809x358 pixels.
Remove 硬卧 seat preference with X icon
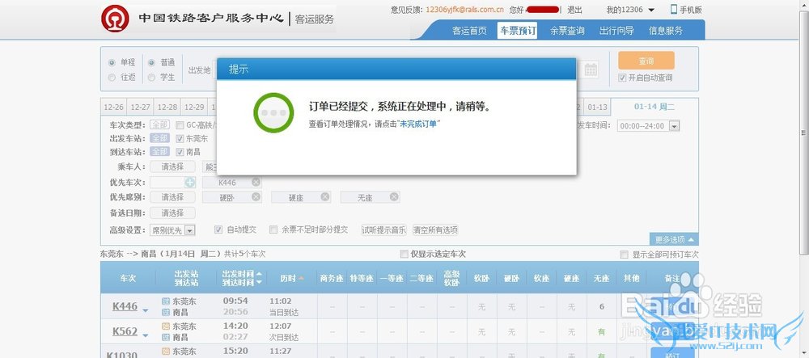pos(256,196)
